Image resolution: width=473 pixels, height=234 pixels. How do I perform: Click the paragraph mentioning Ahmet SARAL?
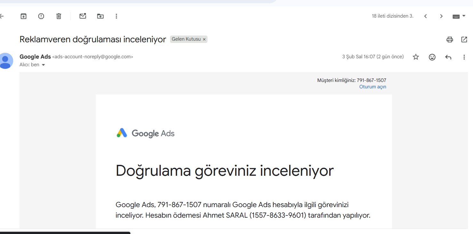pos(243,210)
